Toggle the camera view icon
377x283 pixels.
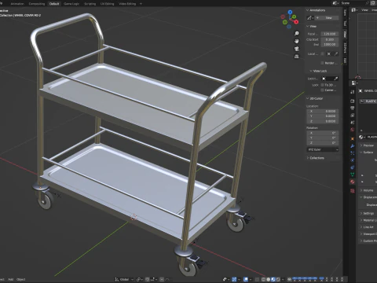[297, 49]
